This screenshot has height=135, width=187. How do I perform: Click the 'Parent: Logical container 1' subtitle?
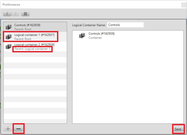32,49
